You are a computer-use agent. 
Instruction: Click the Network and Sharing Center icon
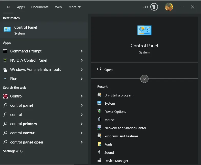99,128
